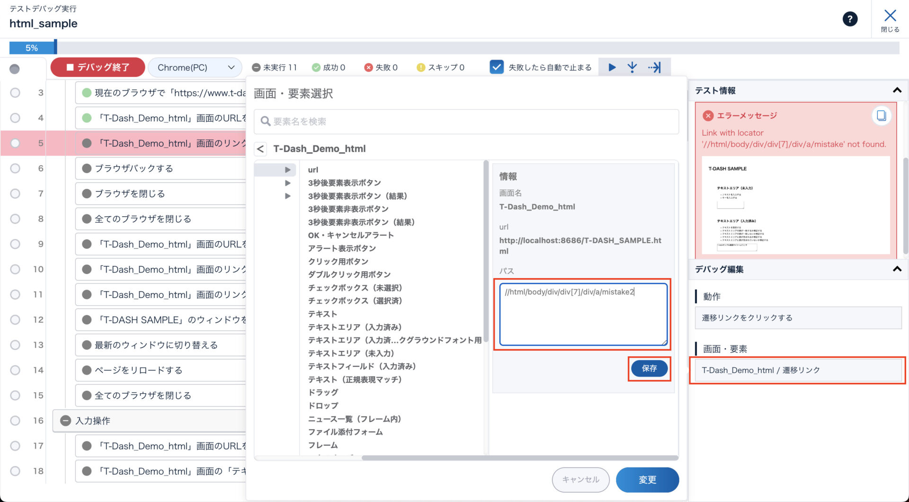Select the radio button for step 6
909x502 pixels.
pyautogui.click(x=15, y=168)
